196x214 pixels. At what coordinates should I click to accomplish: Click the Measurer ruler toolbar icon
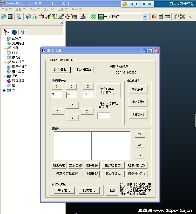pos(167,17)
